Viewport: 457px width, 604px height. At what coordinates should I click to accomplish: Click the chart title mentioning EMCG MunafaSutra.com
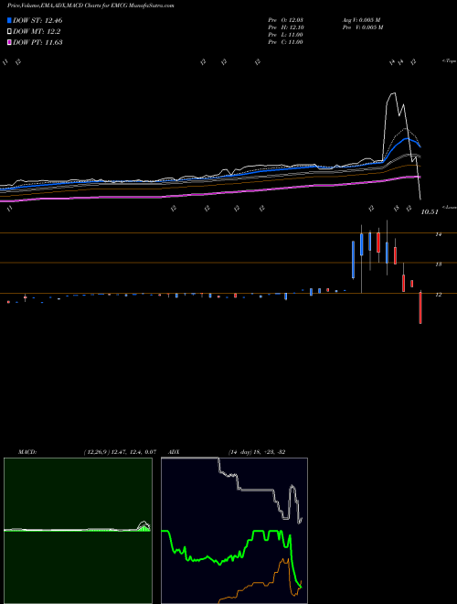point(90,6)
